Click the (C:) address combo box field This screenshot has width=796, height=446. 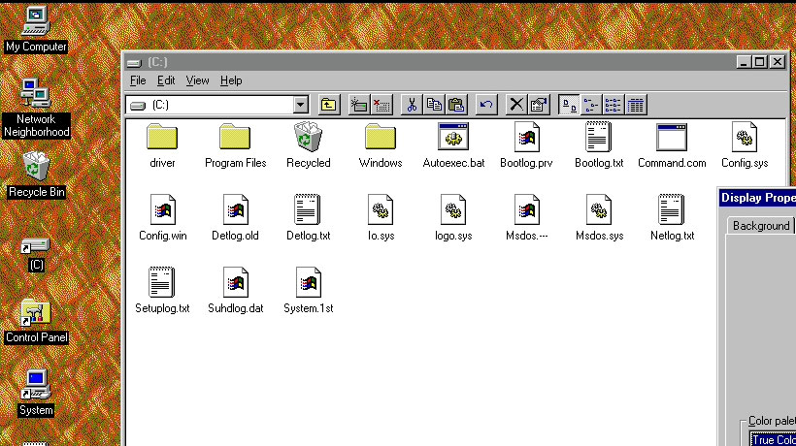point(217,105)
